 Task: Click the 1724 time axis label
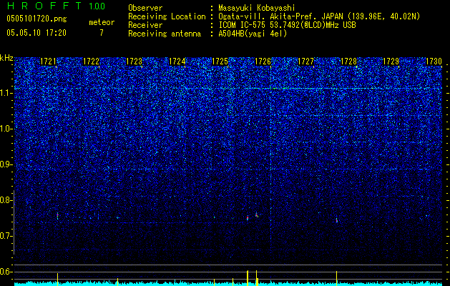click(177, 61)
